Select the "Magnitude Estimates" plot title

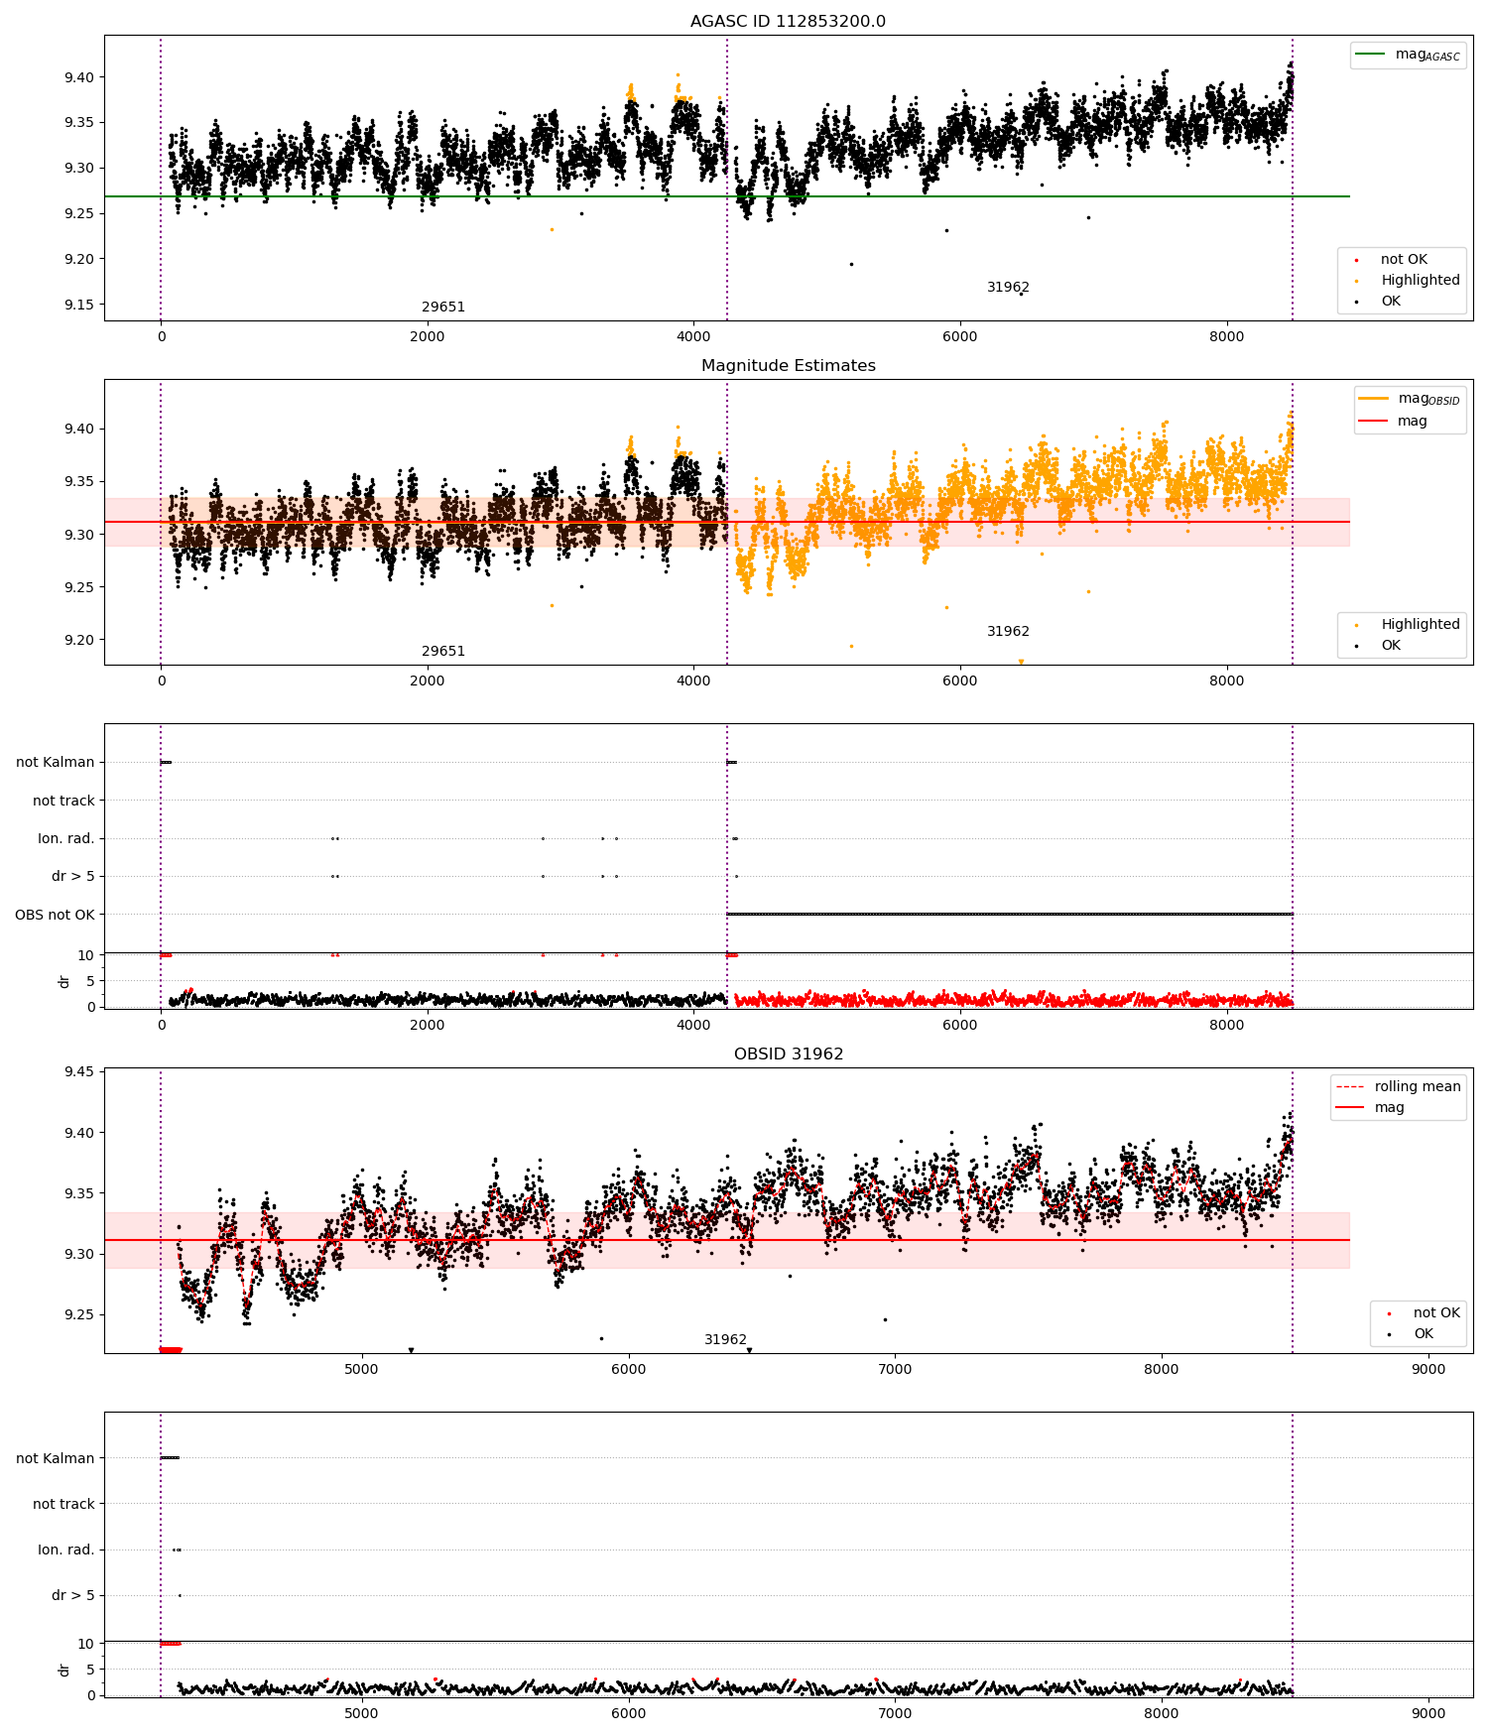click(788, 366)
